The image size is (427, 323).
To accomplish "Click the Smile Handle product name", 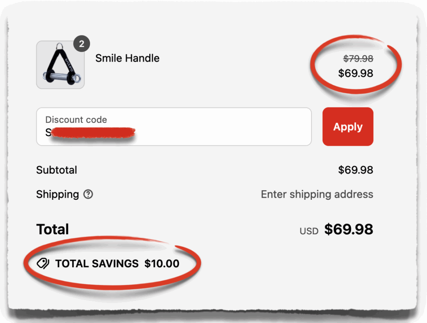I will [x=127, y=58].
